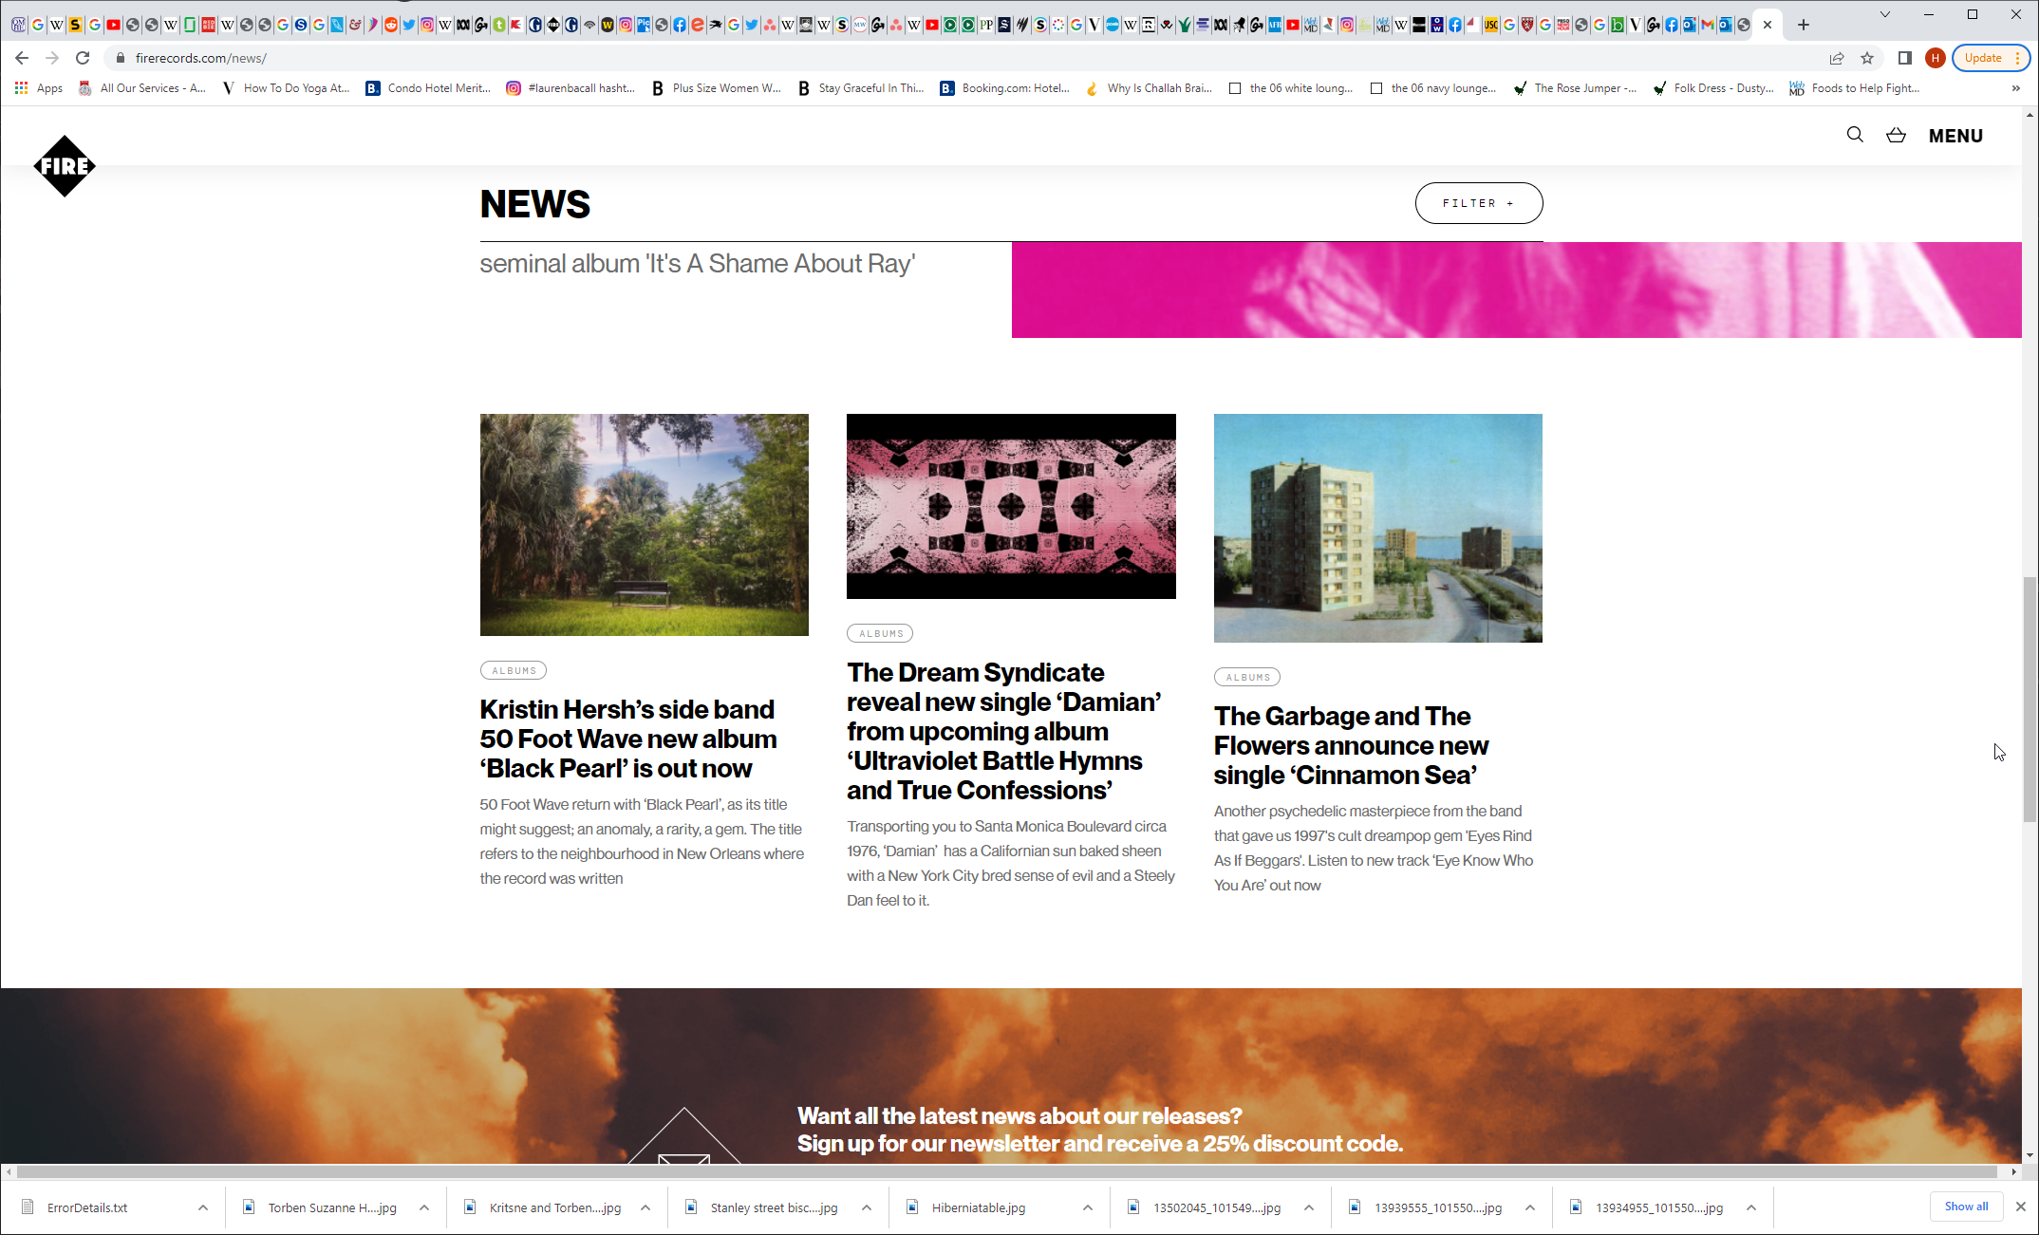This screenshot has width=2039, height=1235.
Task: Open downloaded 'Torben Suzanne H....jpg'
Action: coord(332,1207)
